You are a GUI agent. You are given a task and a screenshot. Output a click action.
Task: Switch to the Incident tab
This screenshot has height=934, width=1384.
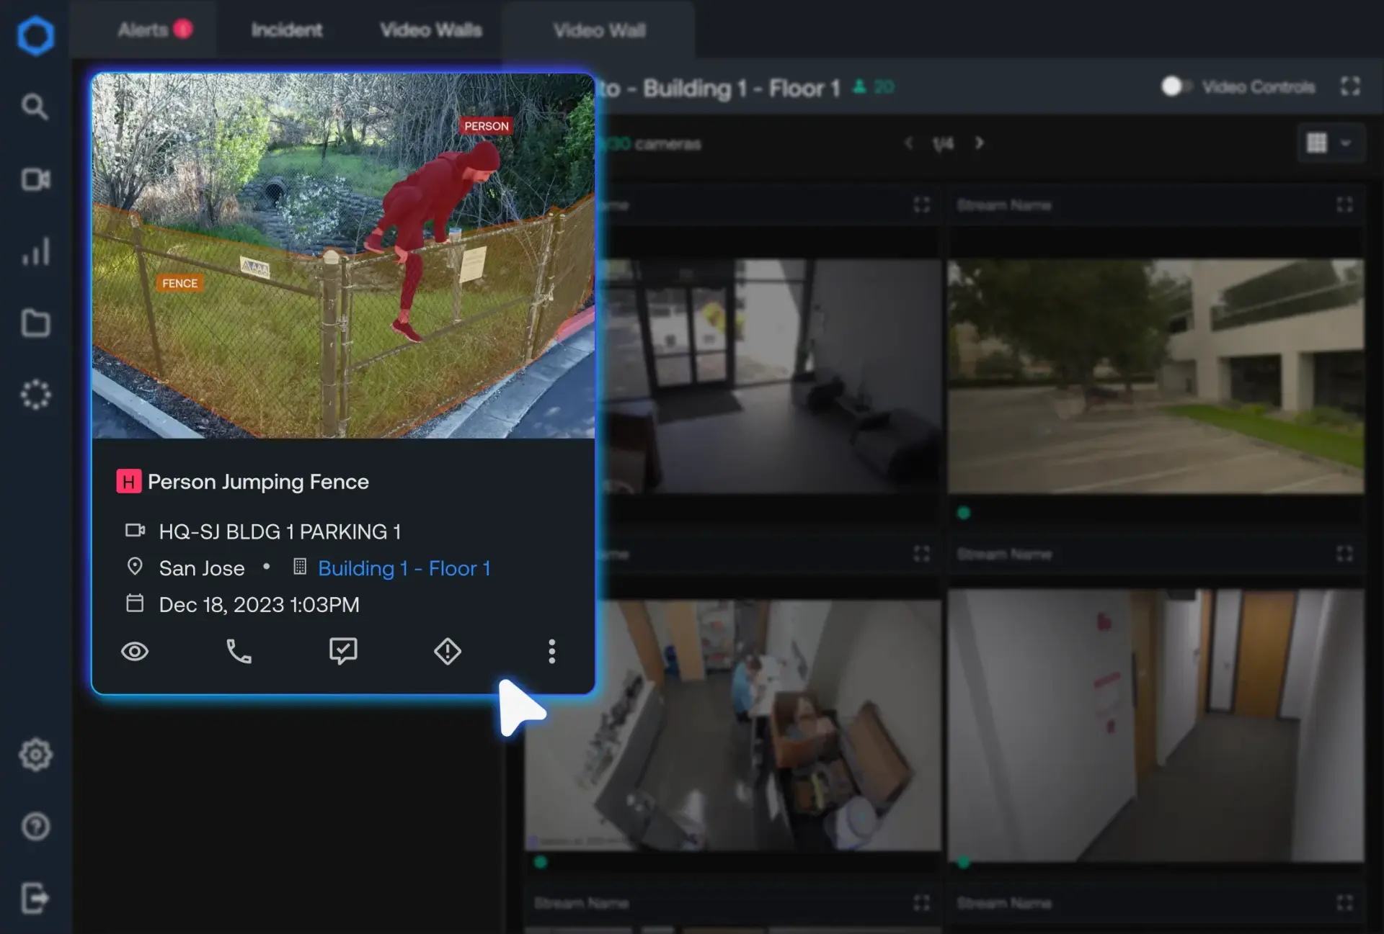(x=286, y=30)
